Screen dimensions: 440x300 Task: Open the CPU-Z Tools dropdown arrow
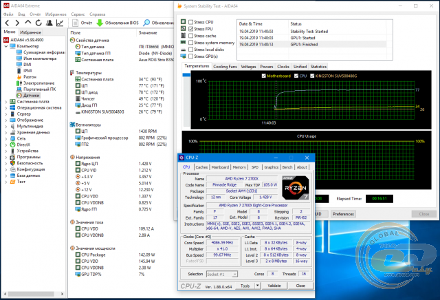[x=257, y=286]
